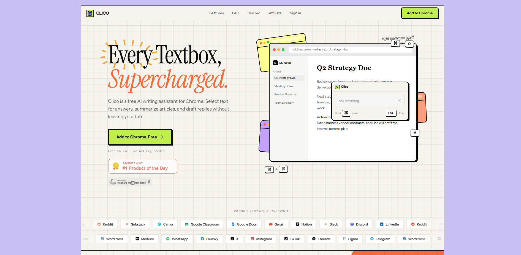Click the @ key badge
521x255 pixels.
pos(415,133)
